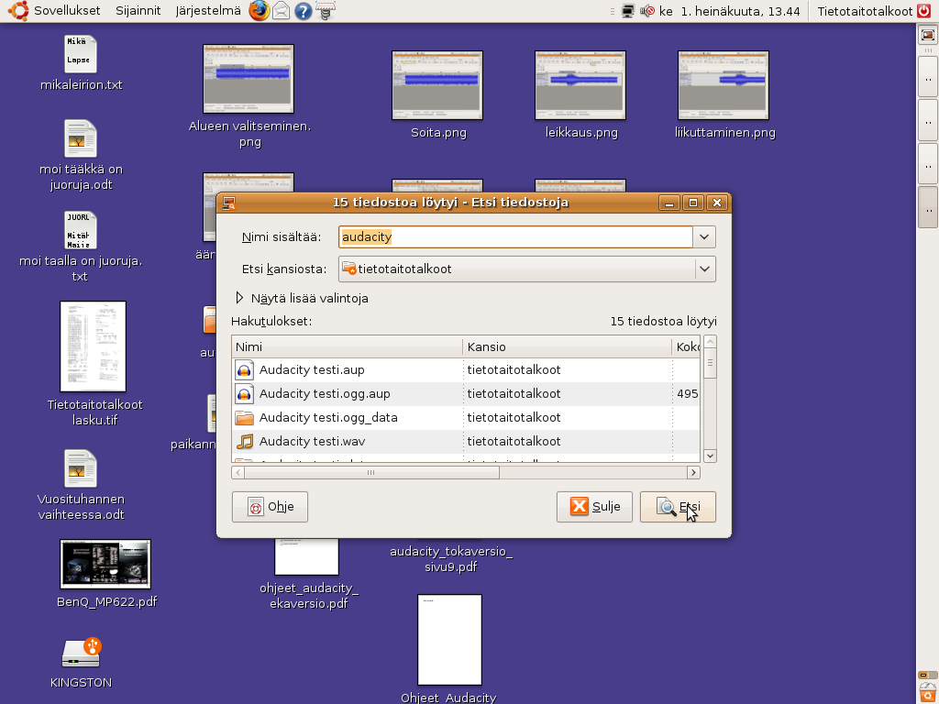This screenshot has width=939, height=704.
Task: Click the icon of Audacity testi.aup row
Action: [244, 370]
